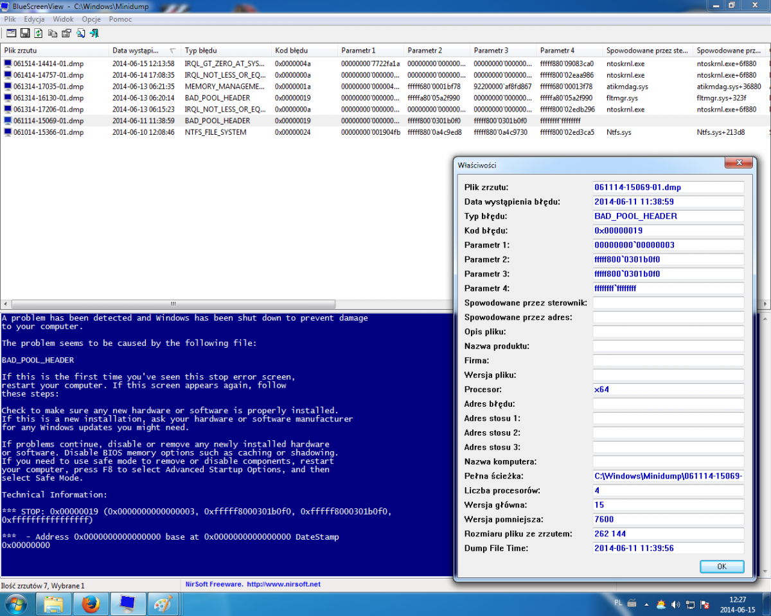Image resolution: width=771 pixels, height=616 pixels.
Task: Click the Plik zrzutu field in Właściwości
Action: click(x=668, y=187)
